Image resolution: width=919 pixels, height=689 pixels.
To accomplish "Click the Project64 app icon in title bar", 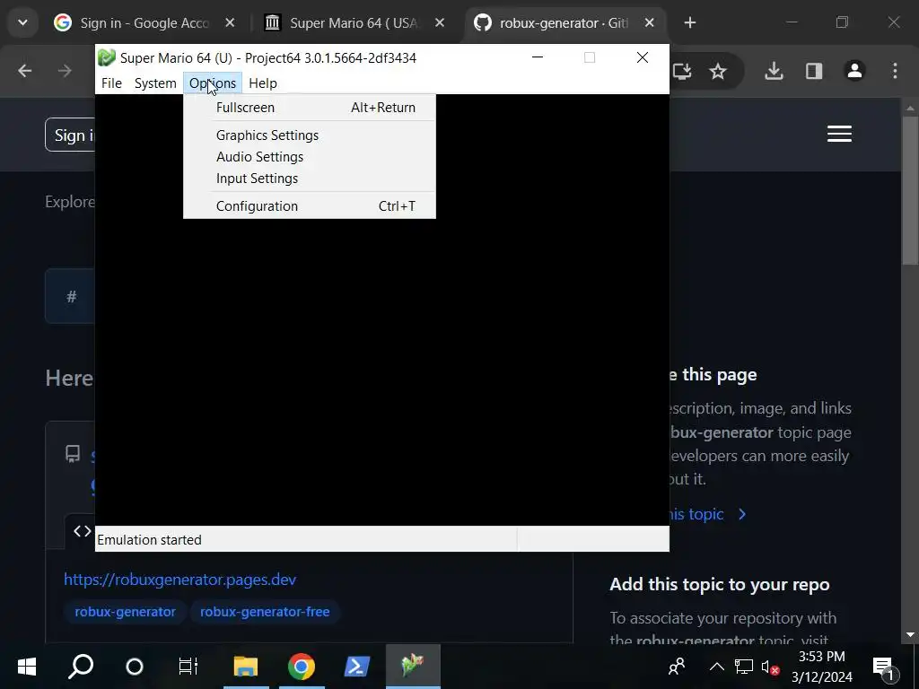I will pos(107,58).
